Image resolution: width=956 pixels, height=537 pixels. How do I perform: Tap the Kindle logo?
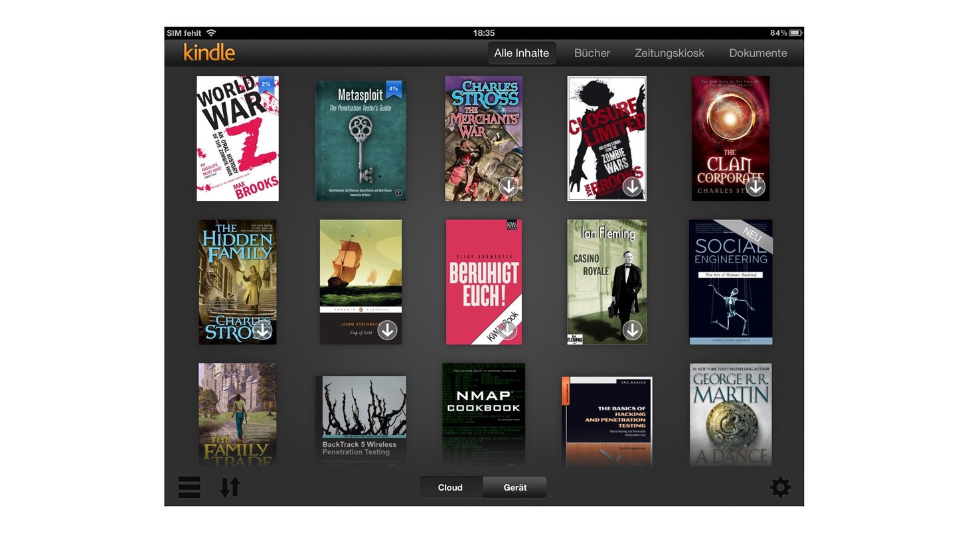coord(209,52)
